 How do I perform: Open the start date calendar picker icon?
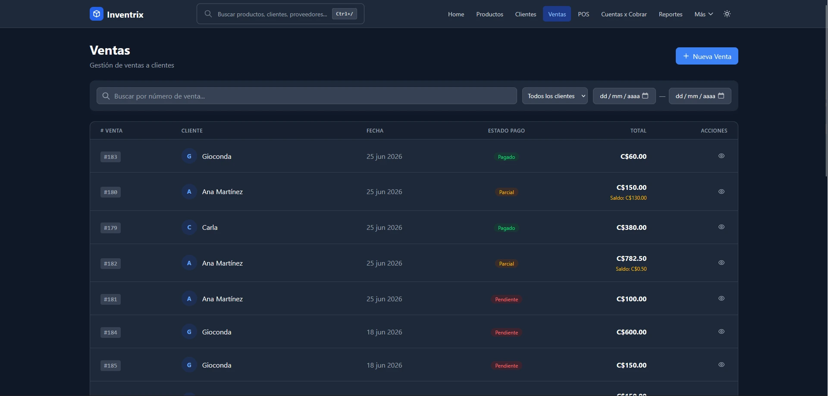(x=645, y=96)
